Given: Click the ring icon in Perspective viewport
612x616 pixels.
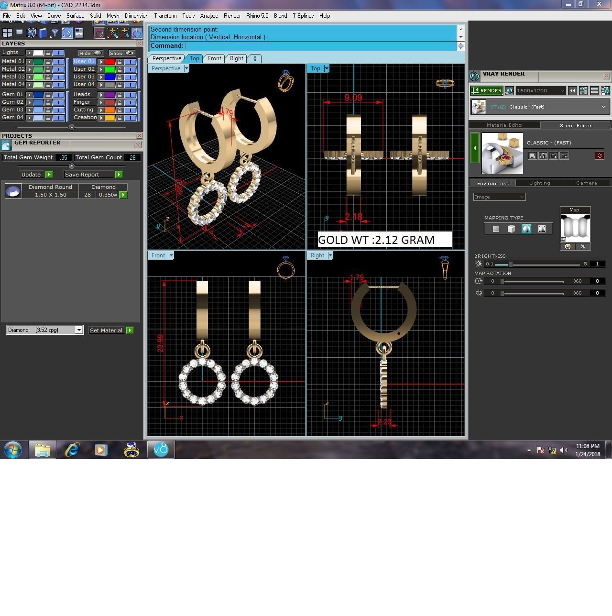Looking at the screenshot, I should tap(285, 81).
